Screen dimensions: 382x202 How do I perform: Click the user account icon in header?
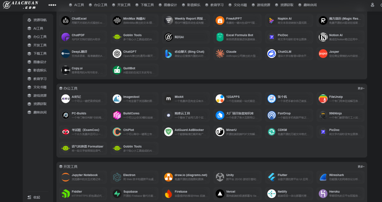372,5
